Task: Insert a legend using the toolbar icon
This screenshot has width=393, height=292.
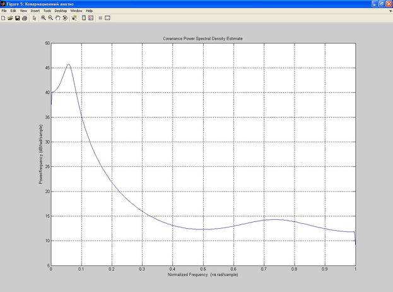Action: point(91,18)
